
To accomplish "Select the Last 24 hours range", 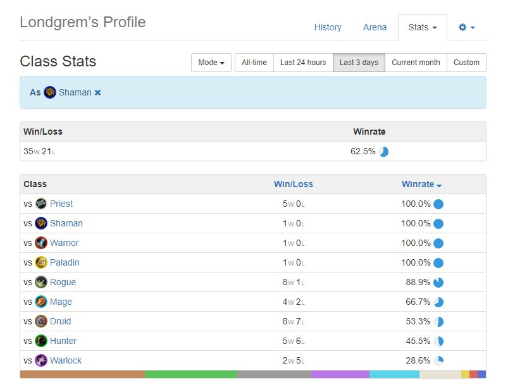I will coord(303,63).
